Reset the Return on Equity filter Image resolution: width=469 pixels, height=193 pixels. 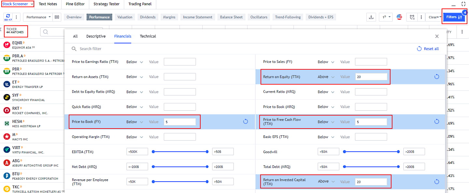437,77
